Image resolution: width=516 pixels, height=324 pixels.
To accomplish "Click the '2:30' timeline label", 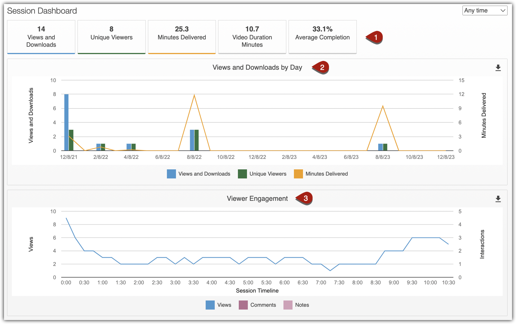I will click(x=157, y=282).
